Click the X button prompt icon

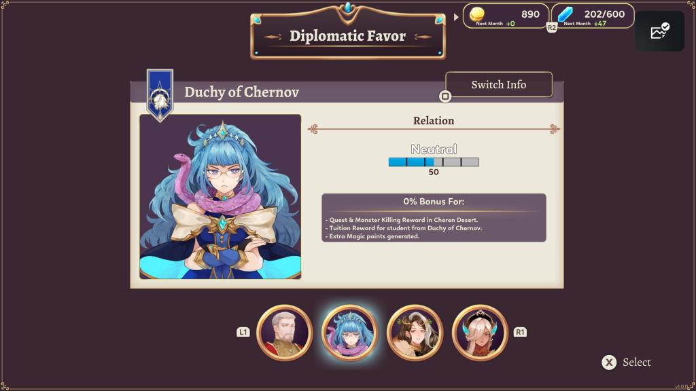pos(609,362)
